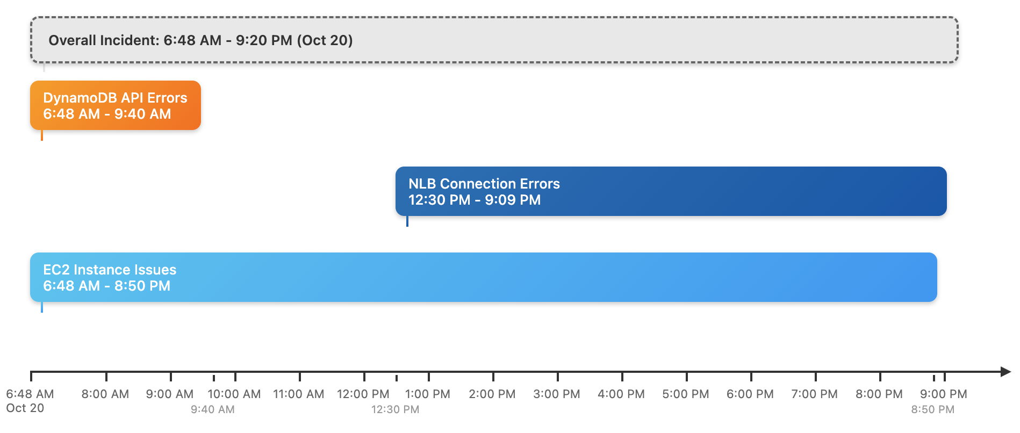This screenshot has width=1020, height=433.
Task: Click the 9:00 PM tick label
Action: (x=944, y=394)
